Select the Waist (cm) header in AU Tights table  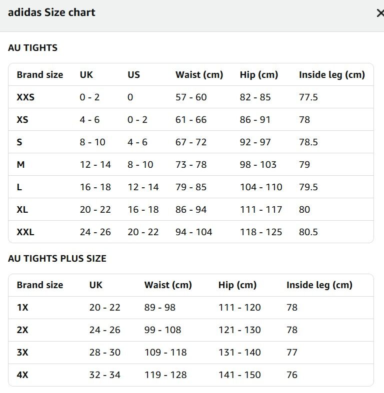point(199,75)
